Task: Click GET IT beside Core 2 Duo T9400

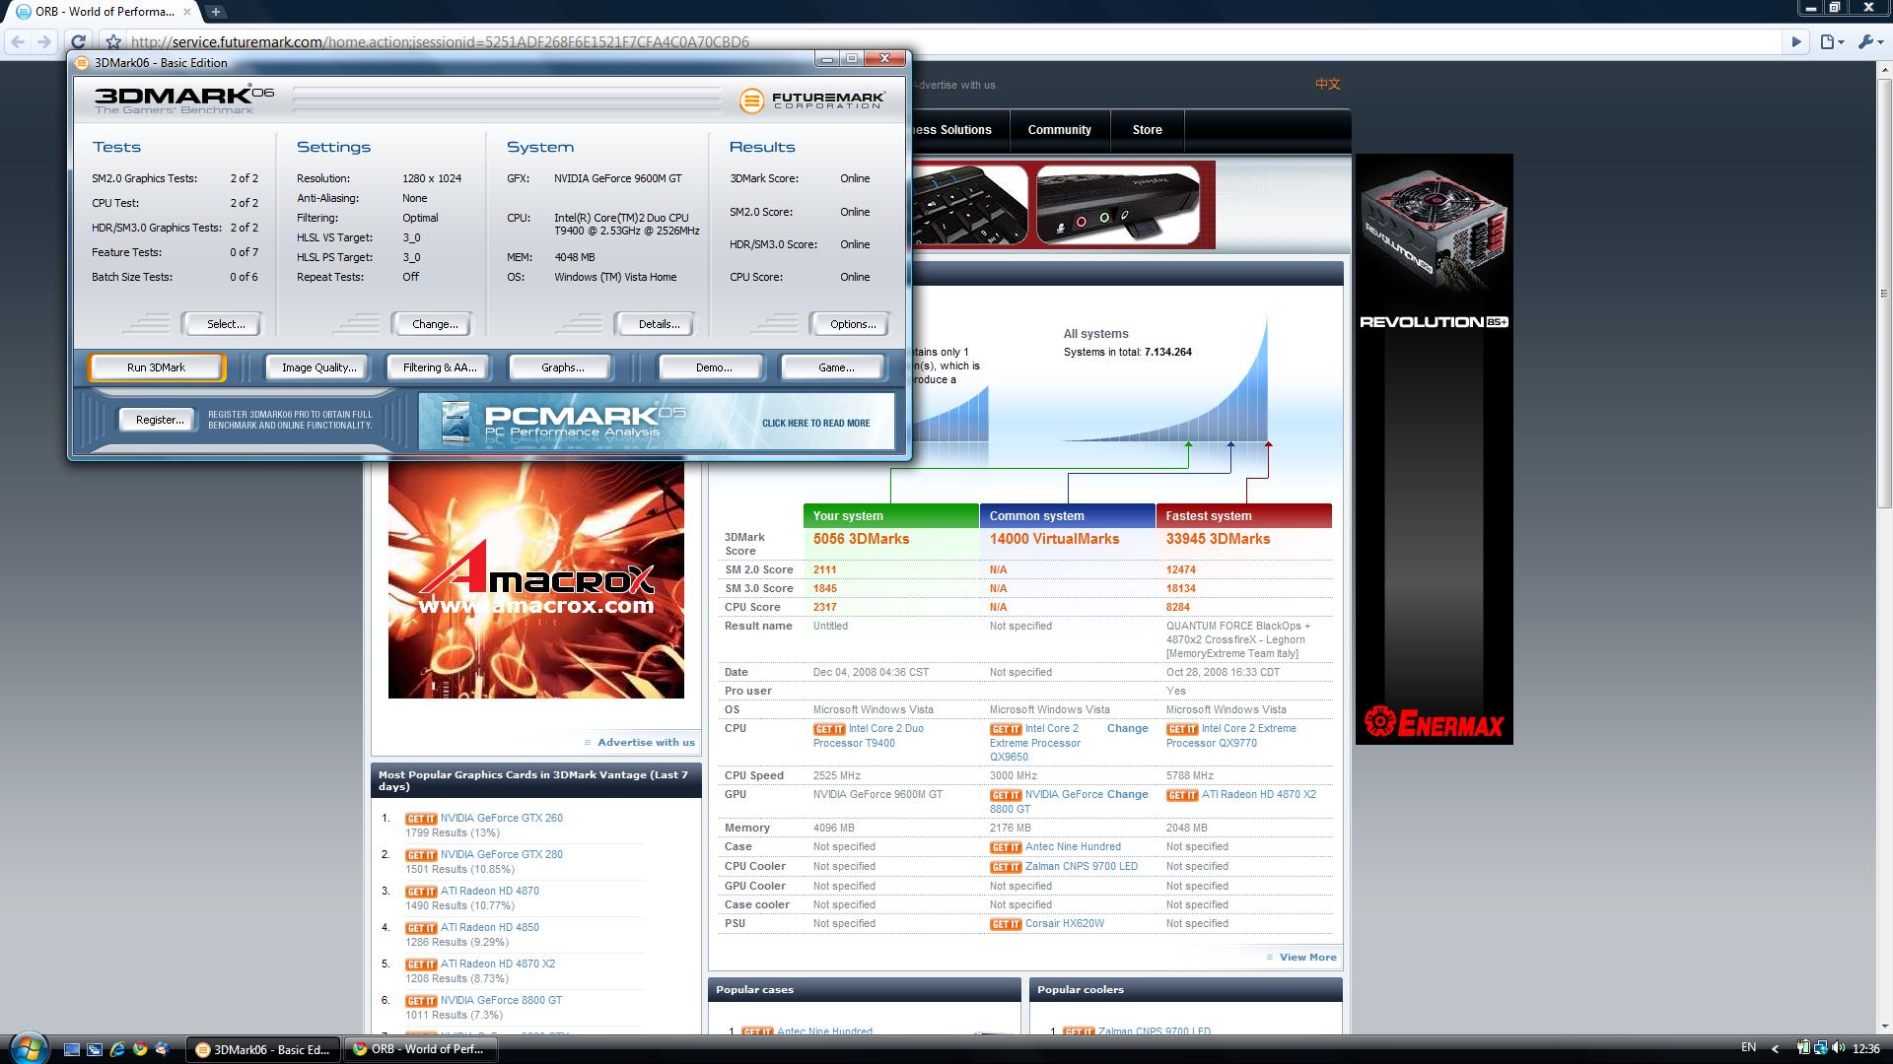Action: coord(829,729)
